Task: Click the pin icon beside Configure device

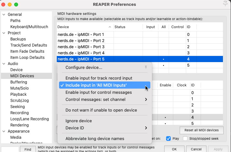Action: pyautogui.click(x=146, y=67)
